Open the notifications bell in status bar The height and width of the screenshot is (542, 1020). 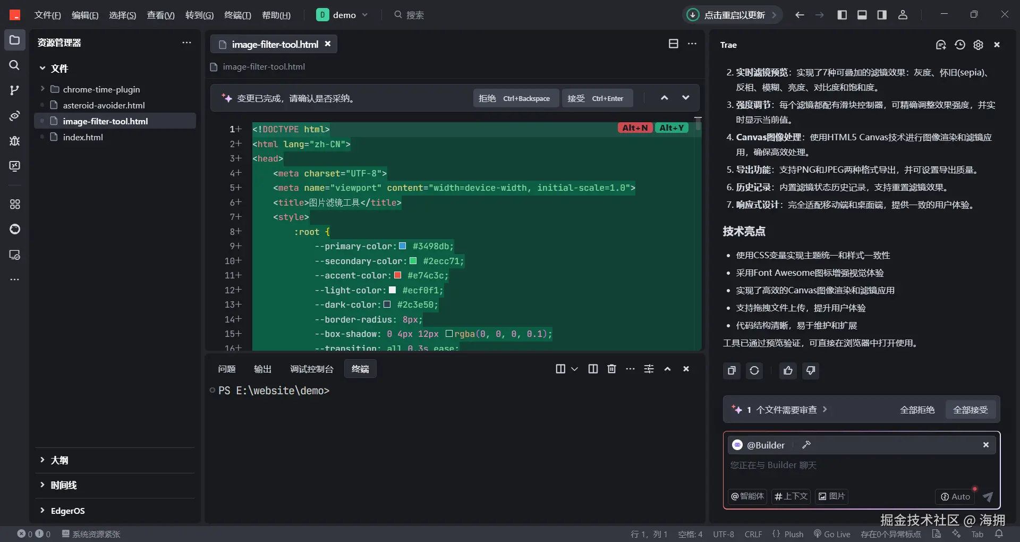click(x=999, y=534)
